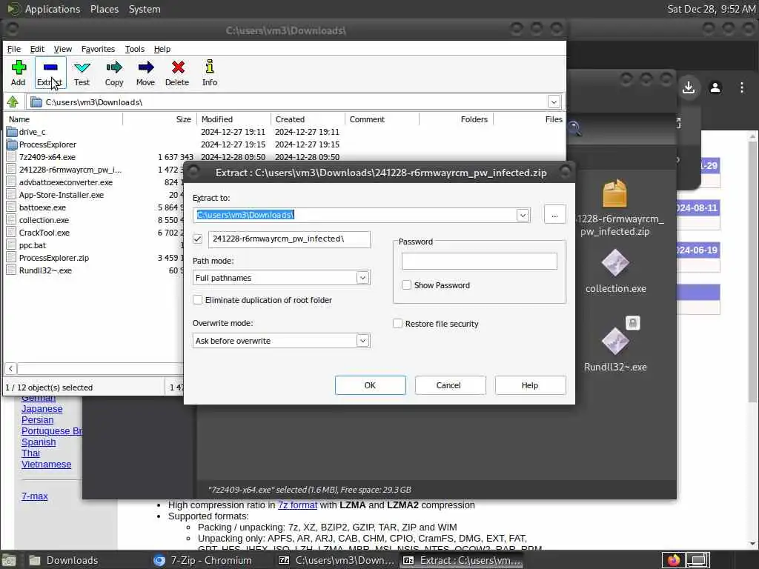The width and height of the screenshot is (759, 569).
Task: Open the Favorites menu
Action: point(98,49)
